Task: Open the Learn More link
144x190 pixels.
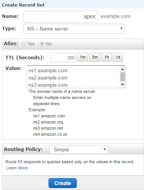Action: pos(17,168)
